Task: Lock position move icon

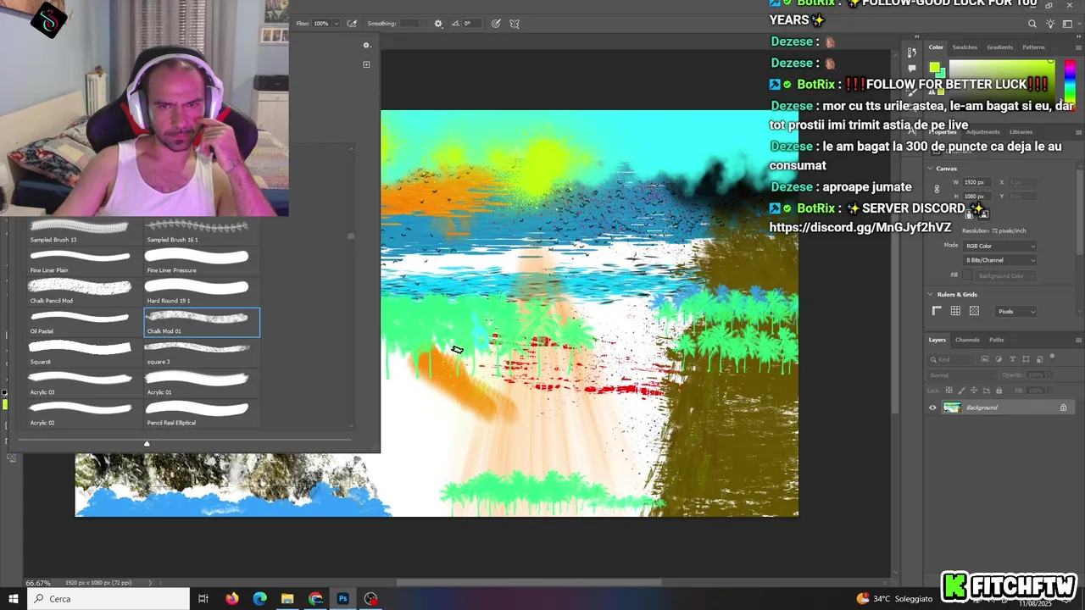Action: tap(973, 391)
